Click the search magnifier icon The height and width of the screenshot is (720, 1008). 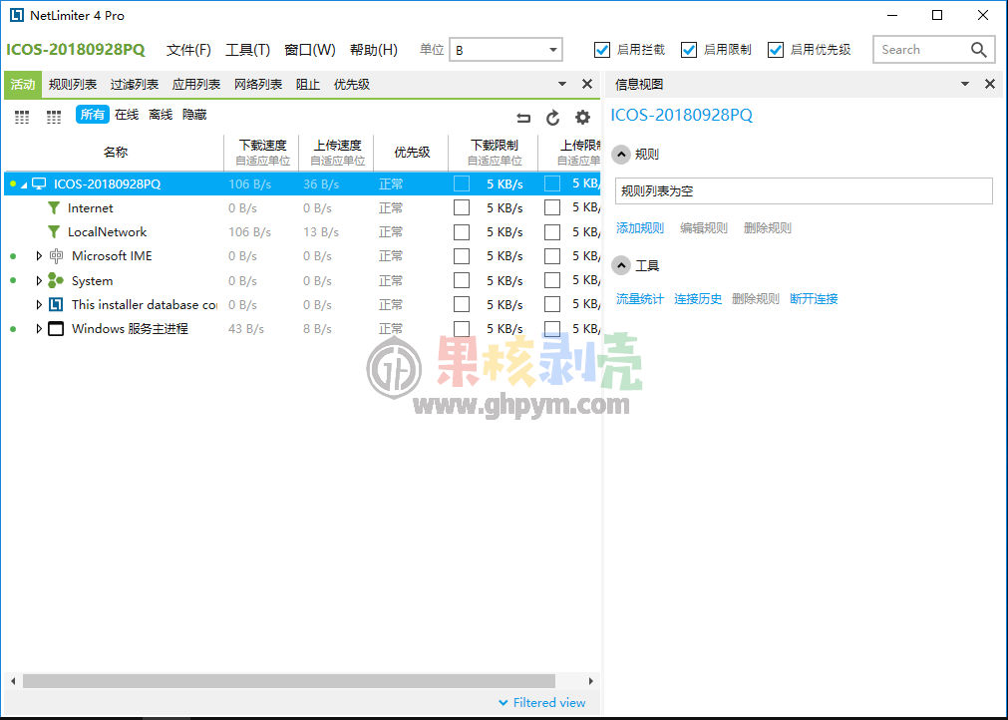[x=978, y=50]
